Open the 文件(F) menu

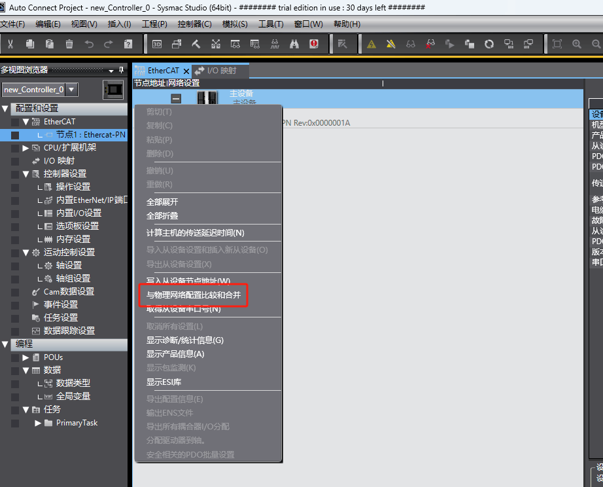coord(12,24)
